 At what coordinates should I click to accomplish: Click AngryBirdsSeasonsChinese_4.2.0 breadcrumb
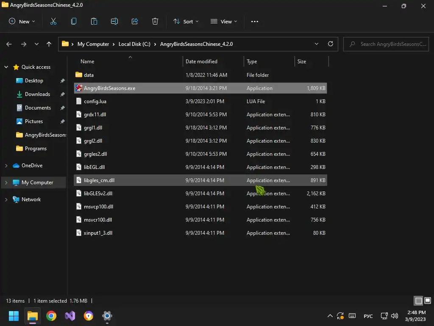click(197, 44)
